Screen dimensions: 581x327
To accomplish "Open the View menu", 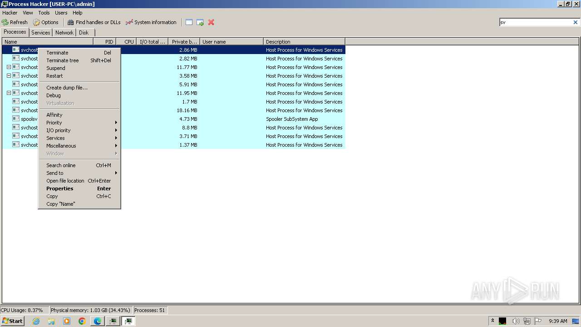I will [28, 13].
